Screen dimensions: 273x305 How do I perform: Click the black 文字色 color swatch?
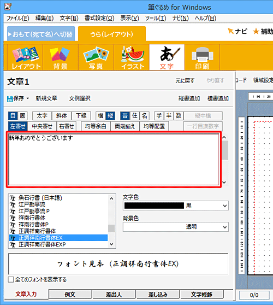pyautogui.click(x=154, y=206)
